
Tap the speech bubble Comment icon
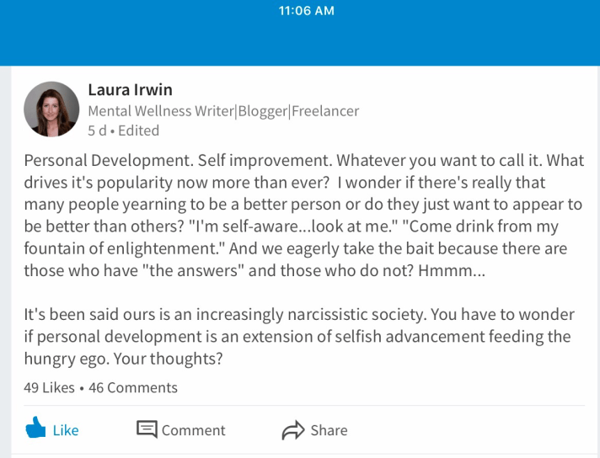pos(147,429)
